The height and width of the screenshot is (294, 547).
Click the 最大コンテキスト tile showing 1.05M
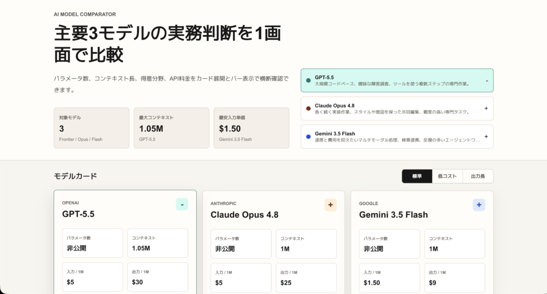point(171,128)
